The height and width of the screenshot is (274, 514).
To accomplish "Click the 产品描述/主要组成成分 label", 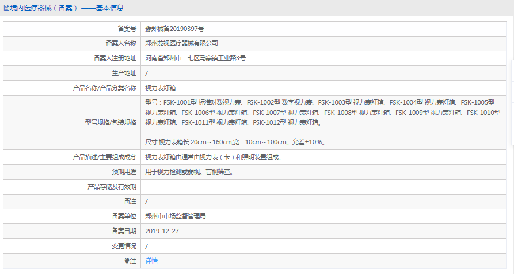I will [105, 157].
